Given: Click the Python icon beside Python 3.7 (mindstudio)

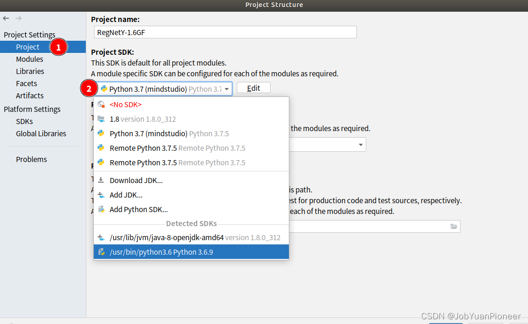Looking at the screenshot, I should pos(102,133).
